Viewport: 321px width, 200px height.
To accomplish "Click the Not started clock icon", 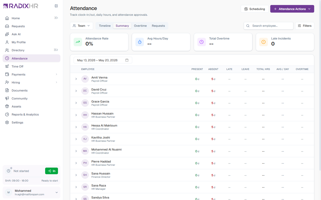I will [x=9, y=171].
